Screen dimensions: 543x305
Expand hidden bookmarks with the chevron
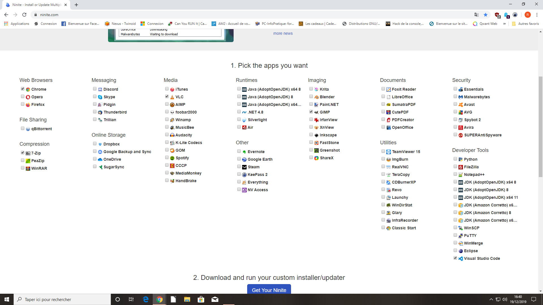505,24
